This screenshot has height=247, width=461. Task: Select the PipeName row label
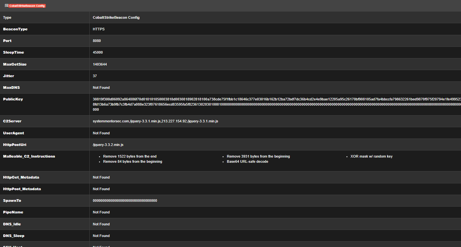[x=13, y=212]
